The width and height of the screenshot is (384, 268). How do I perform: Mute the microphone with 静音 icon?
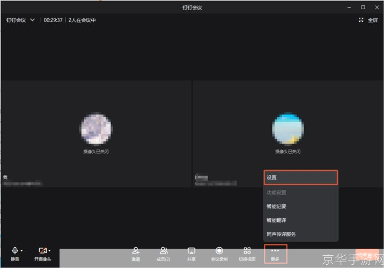coord(14,251)
